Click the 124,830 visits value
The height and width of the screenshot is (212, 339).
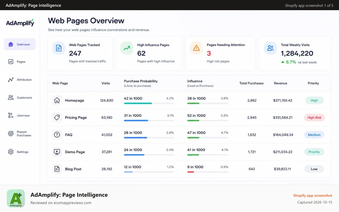click(x=107, y=100)
